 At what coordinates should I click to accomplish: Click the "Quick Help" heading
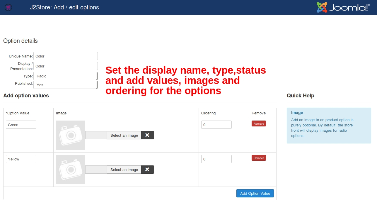(301, 95)
